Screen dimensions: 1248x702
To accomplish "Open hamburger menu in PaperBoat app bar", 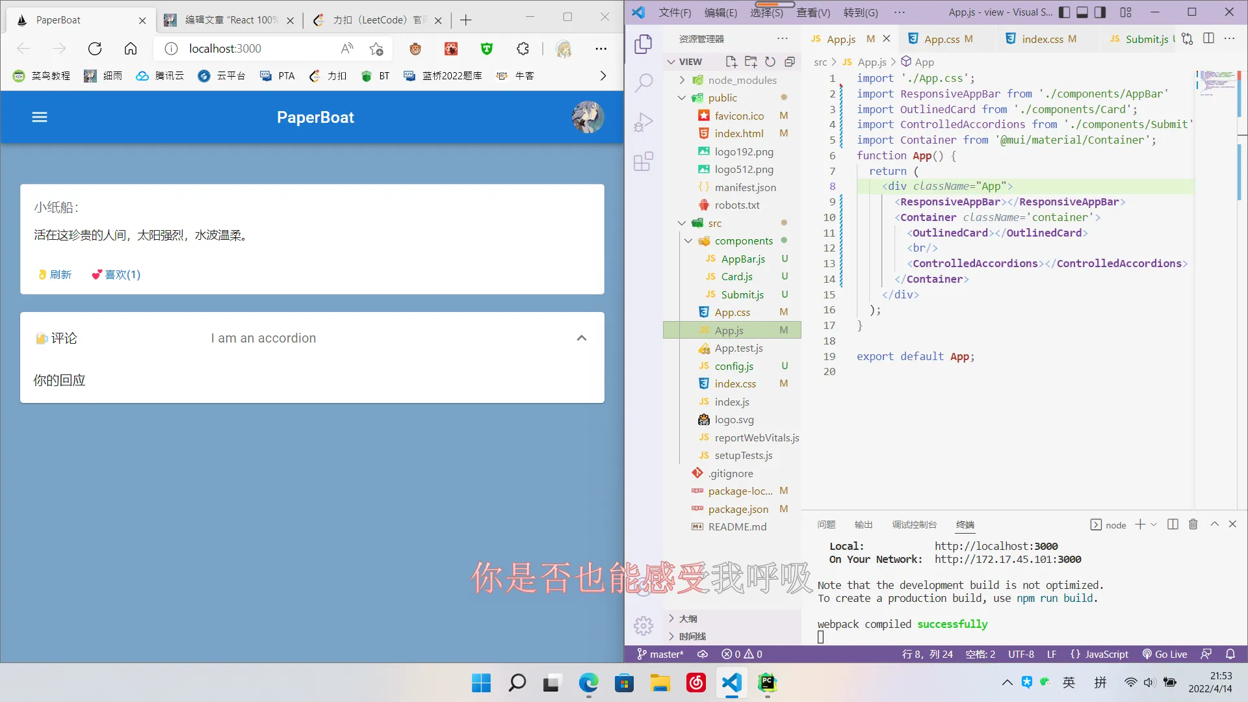I will pyautogui.click(x=40, y=117).
